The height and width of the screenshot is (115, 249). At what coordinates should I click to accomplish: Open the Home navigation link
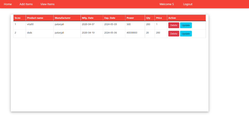coord(8,4)
